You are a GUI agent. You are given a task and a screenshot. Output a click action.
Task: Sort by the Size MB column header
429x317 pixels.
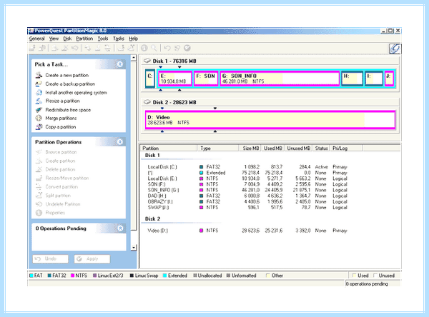(x=250, y=148)
